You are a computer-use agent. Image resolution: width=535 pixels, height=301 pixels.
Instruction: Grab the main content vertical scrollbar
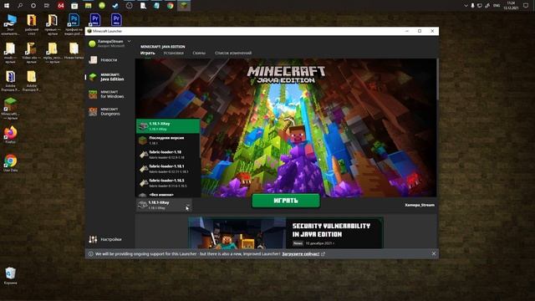437,80
